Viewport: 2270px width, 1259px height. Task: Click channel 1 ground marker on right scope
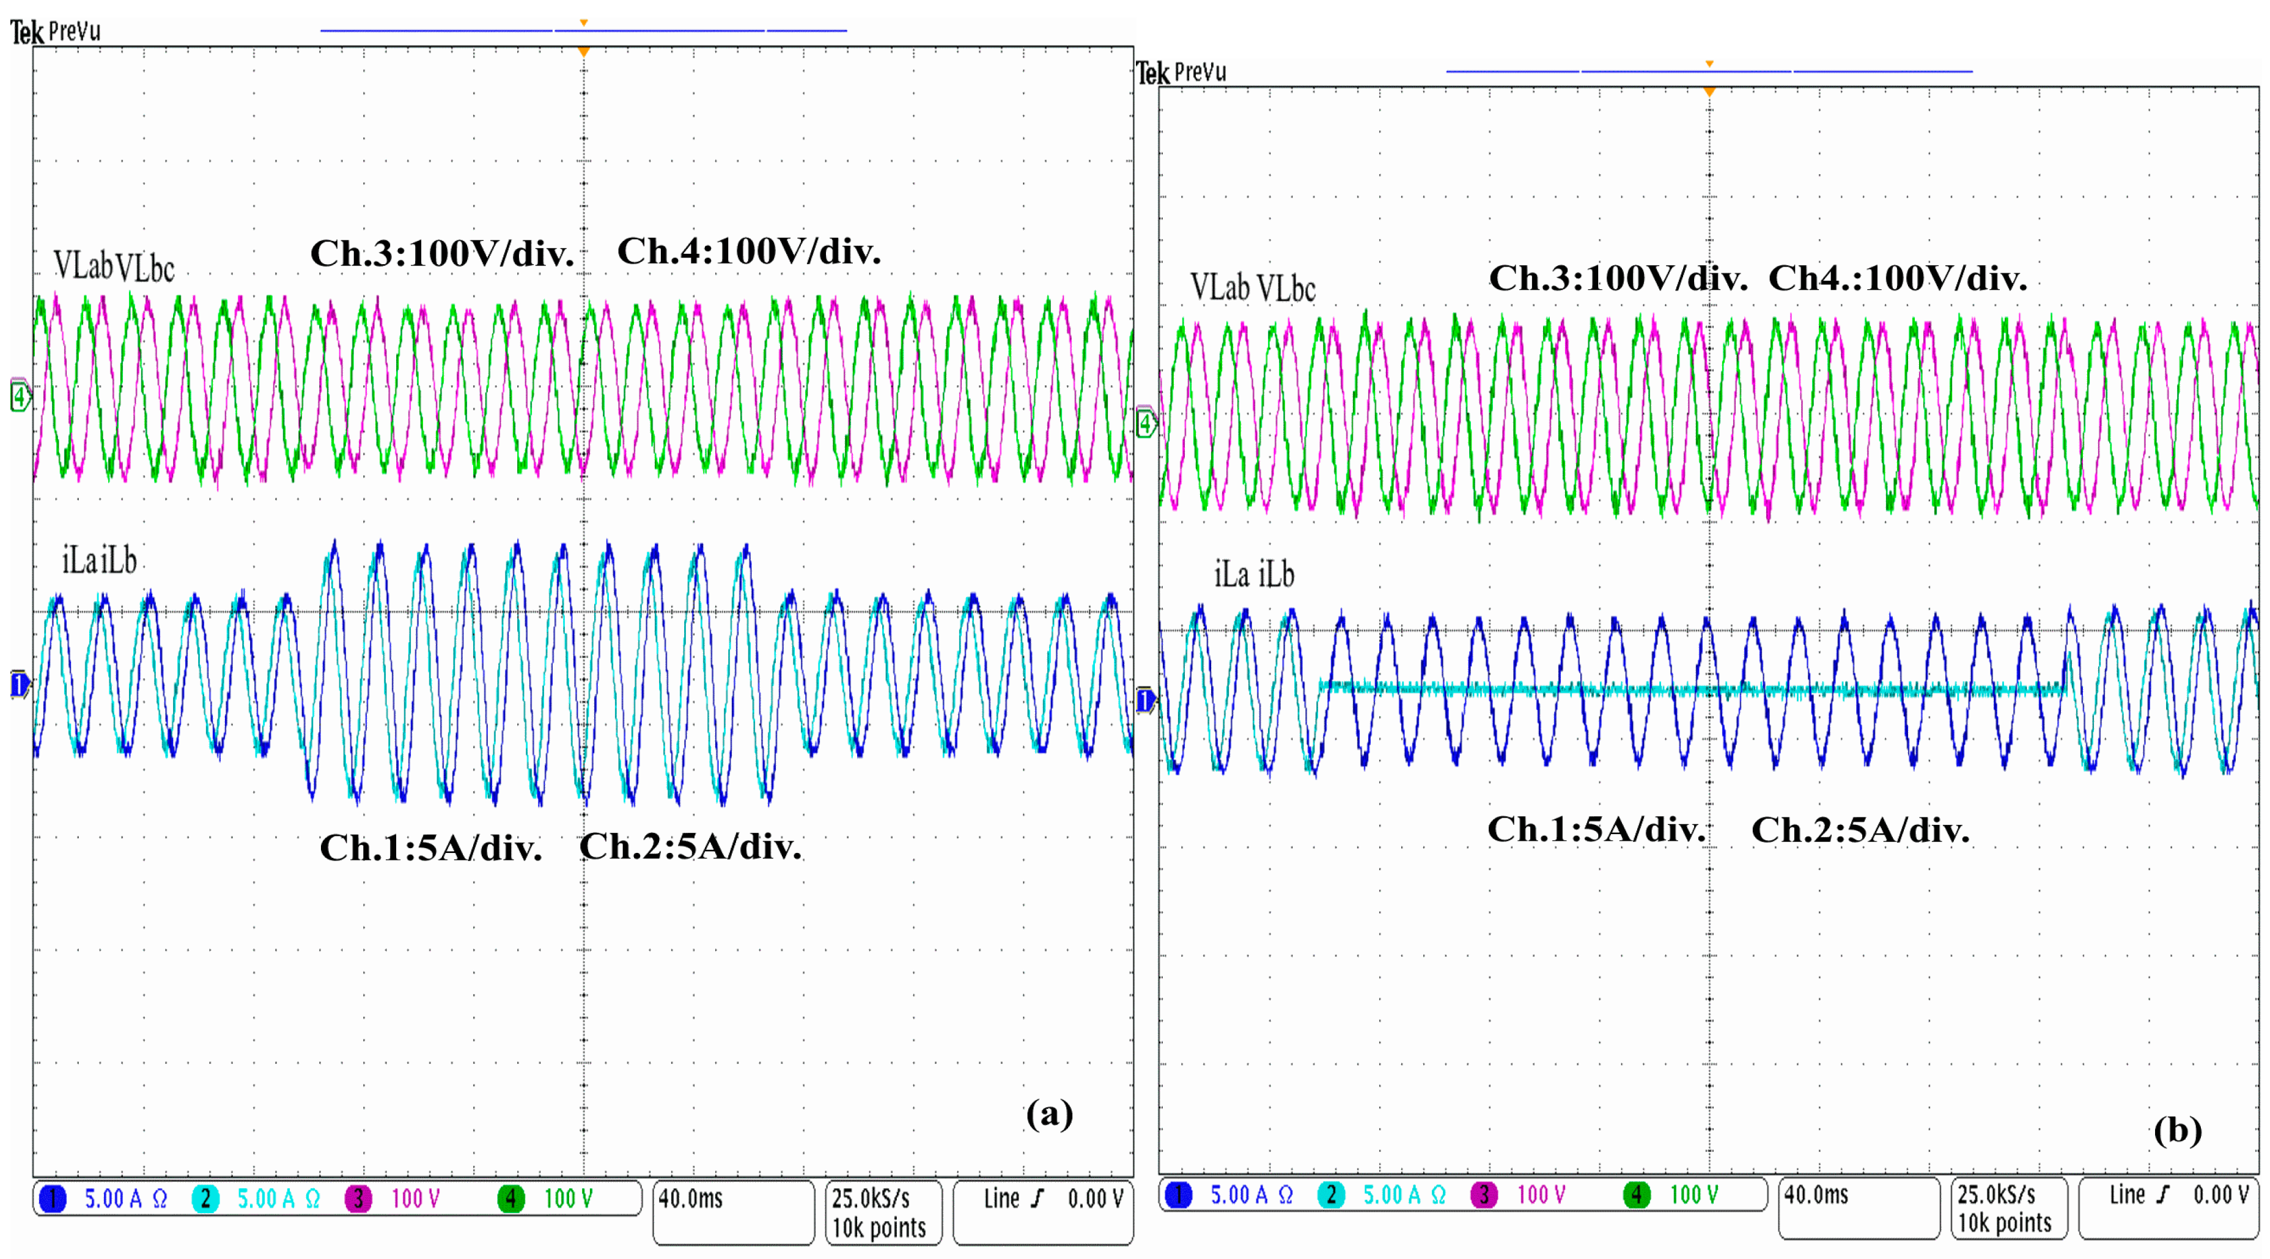pos(1144,701)
